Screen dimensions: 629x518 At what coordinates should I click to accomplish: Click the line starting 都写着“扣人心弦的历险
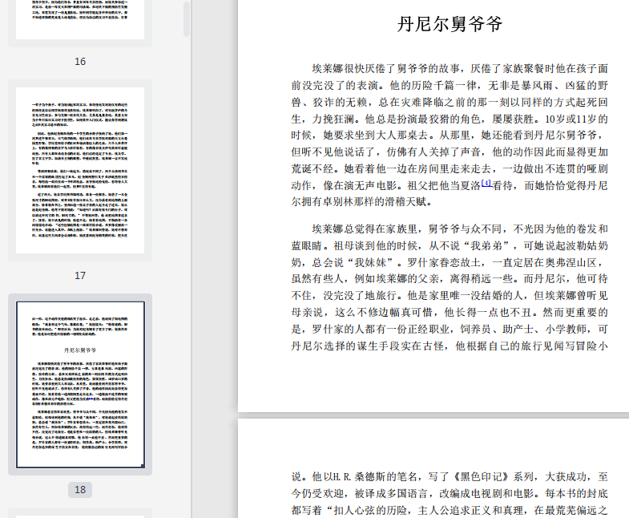pos(450,510)
